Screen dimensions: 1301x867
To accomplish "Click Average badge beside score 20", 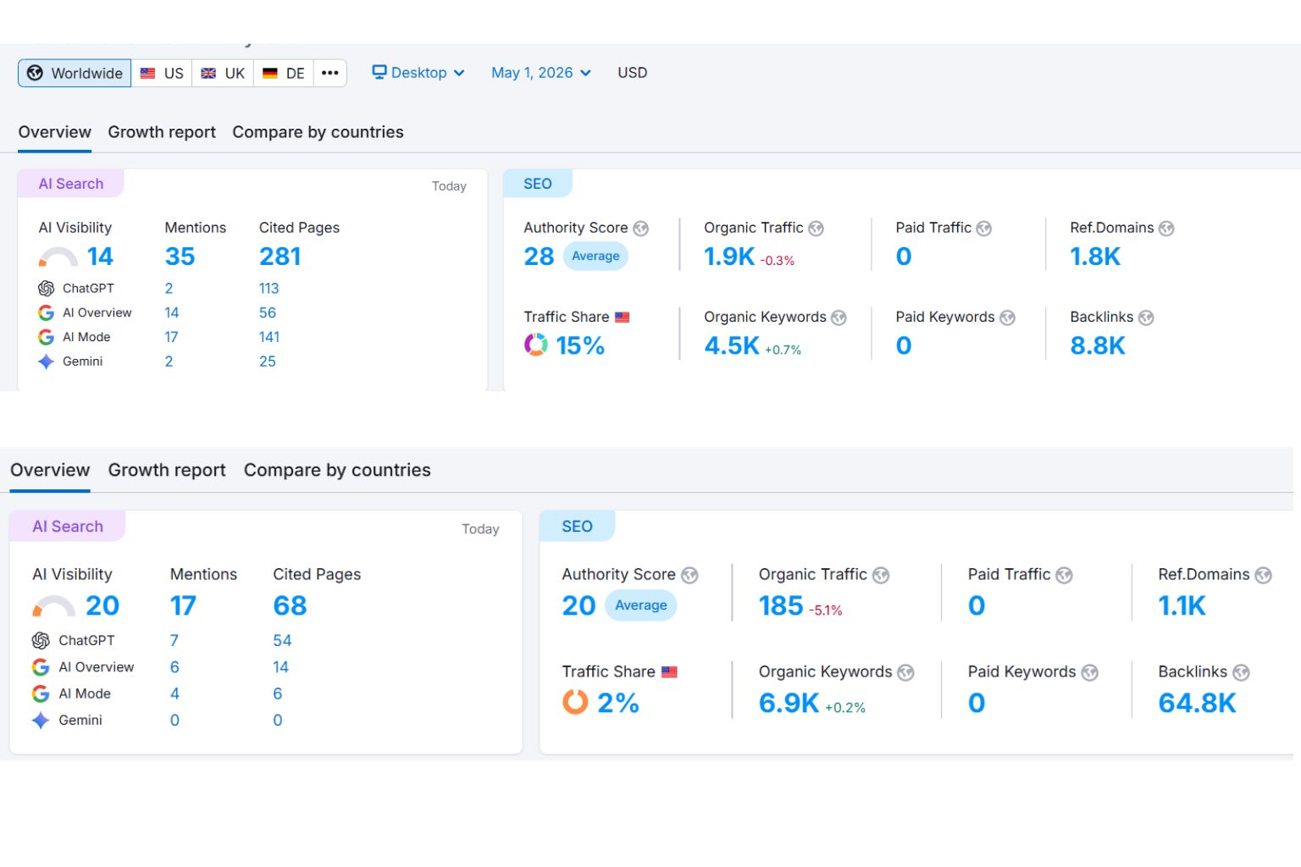I will tap(641, 605).
